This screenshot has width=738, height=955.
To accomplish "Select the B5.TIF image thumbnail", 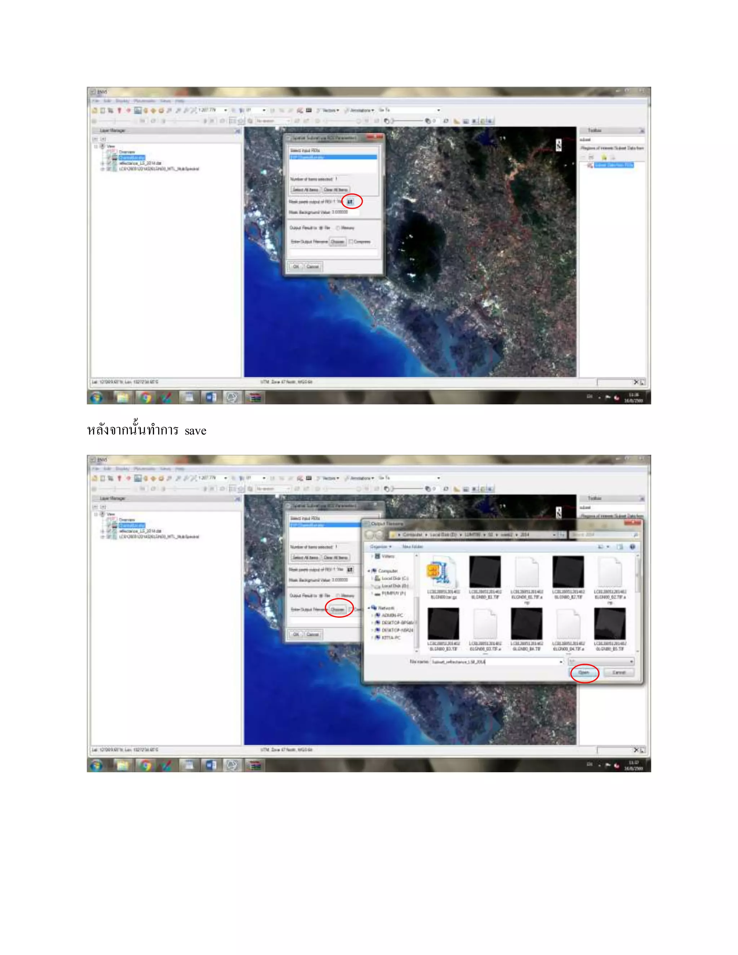I will point(609,623).
